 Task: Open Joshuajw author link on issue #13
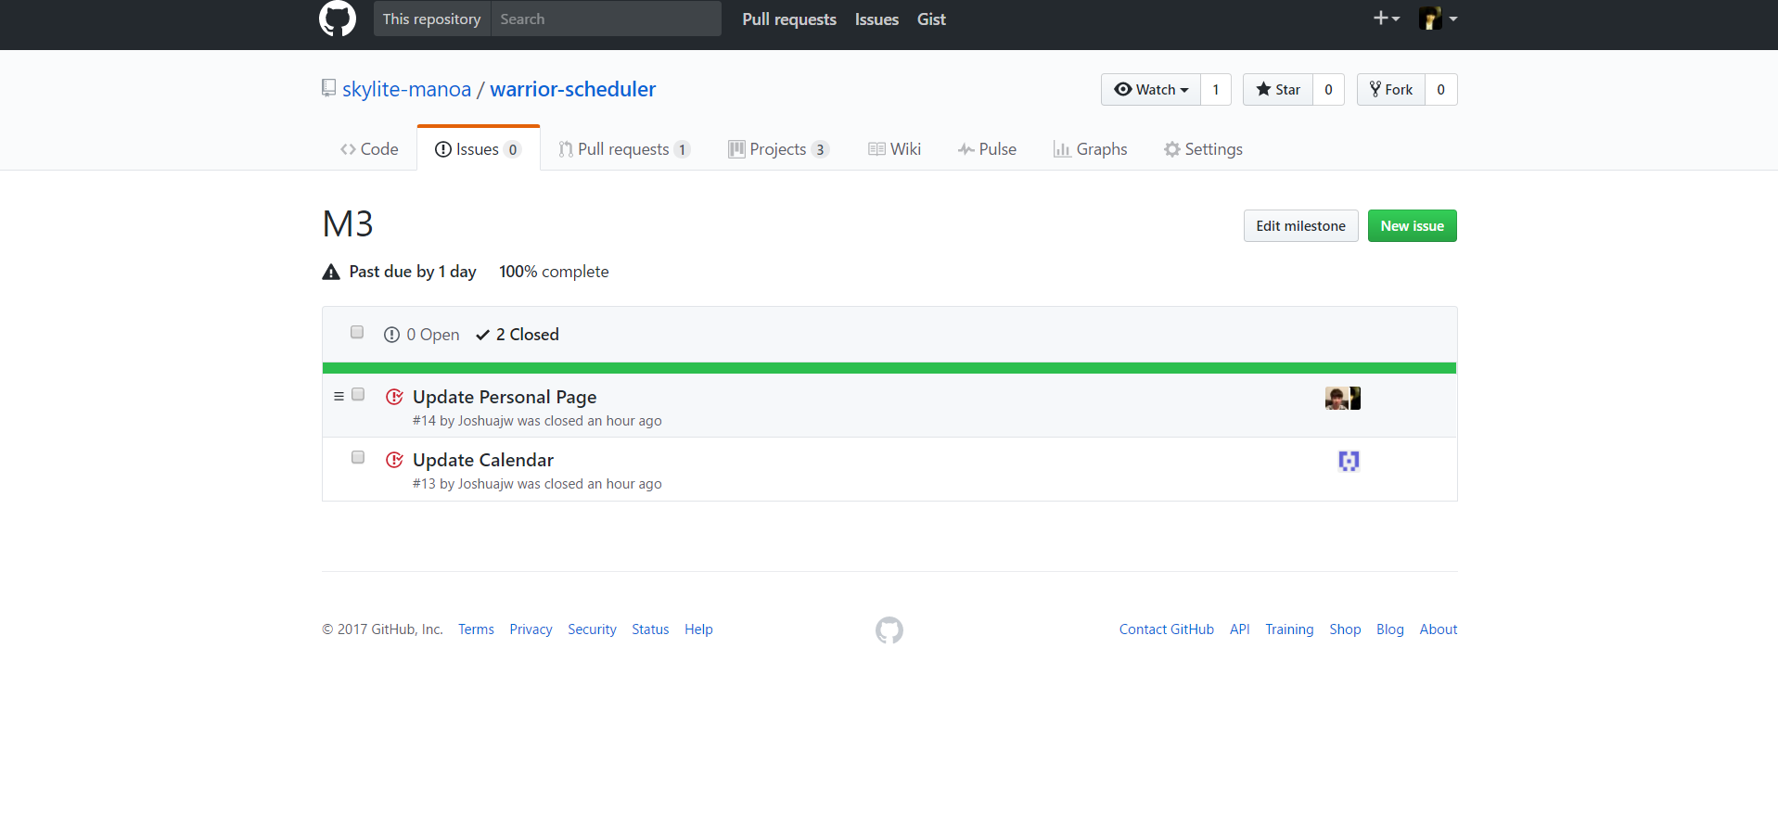click(486, 484)
